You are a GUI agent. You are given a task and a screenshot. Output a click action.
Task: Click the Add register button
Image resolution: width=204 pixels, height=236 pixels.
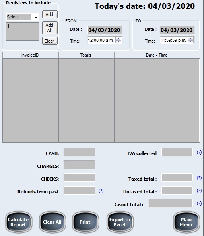[x=50, y=14]
